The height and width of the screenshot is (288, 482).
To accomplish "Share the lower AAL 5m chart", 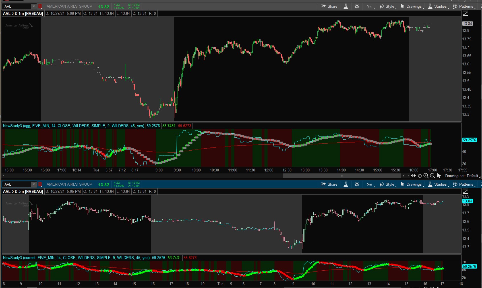I will coord(329,184).
